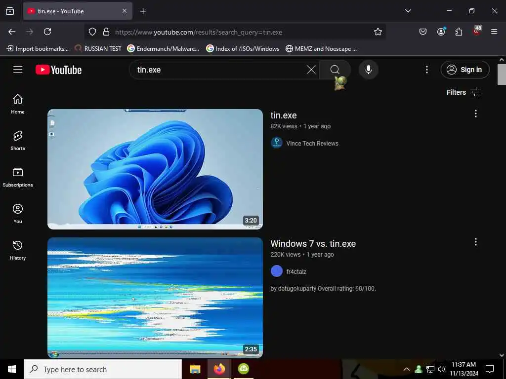The image size is (506, 379).
Task: Open the notification center icon
Action: point(490,369)
